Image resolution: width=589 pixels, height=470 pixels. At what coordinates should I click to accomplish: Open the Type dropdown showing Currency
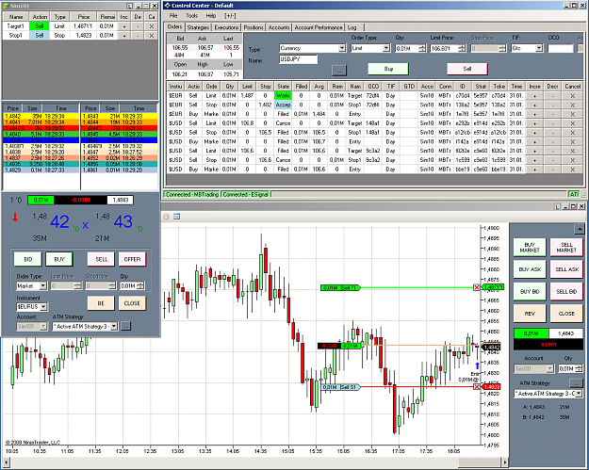[341, 48]
